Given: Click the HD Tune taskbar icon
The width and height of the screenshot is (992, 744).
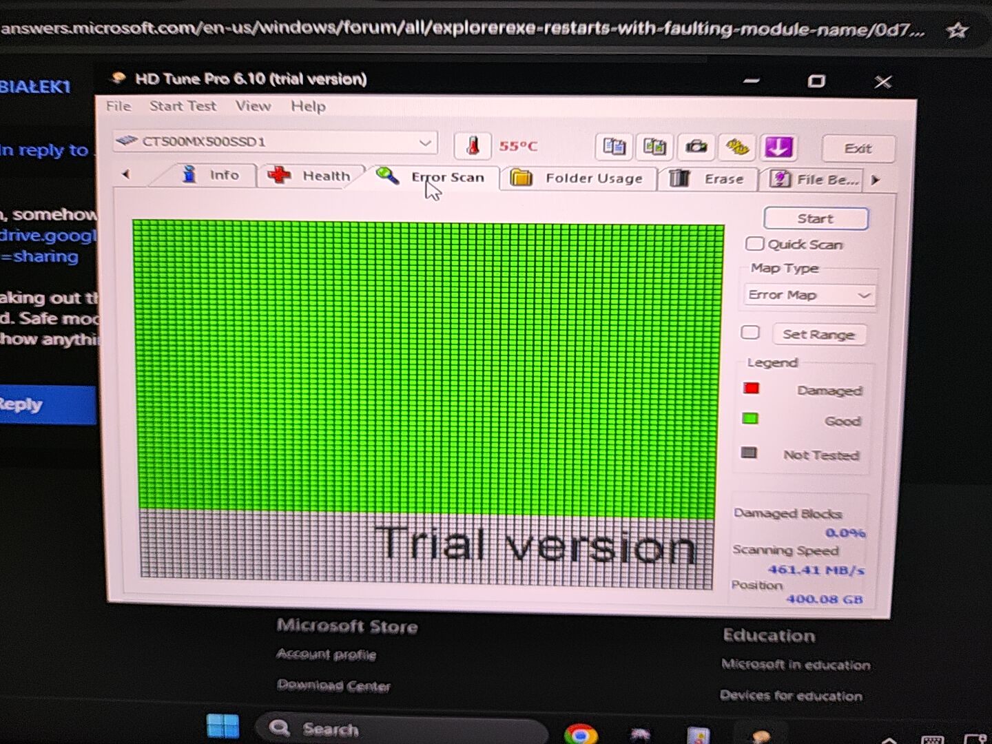Looking at the screenshot, I should [761, 736].
